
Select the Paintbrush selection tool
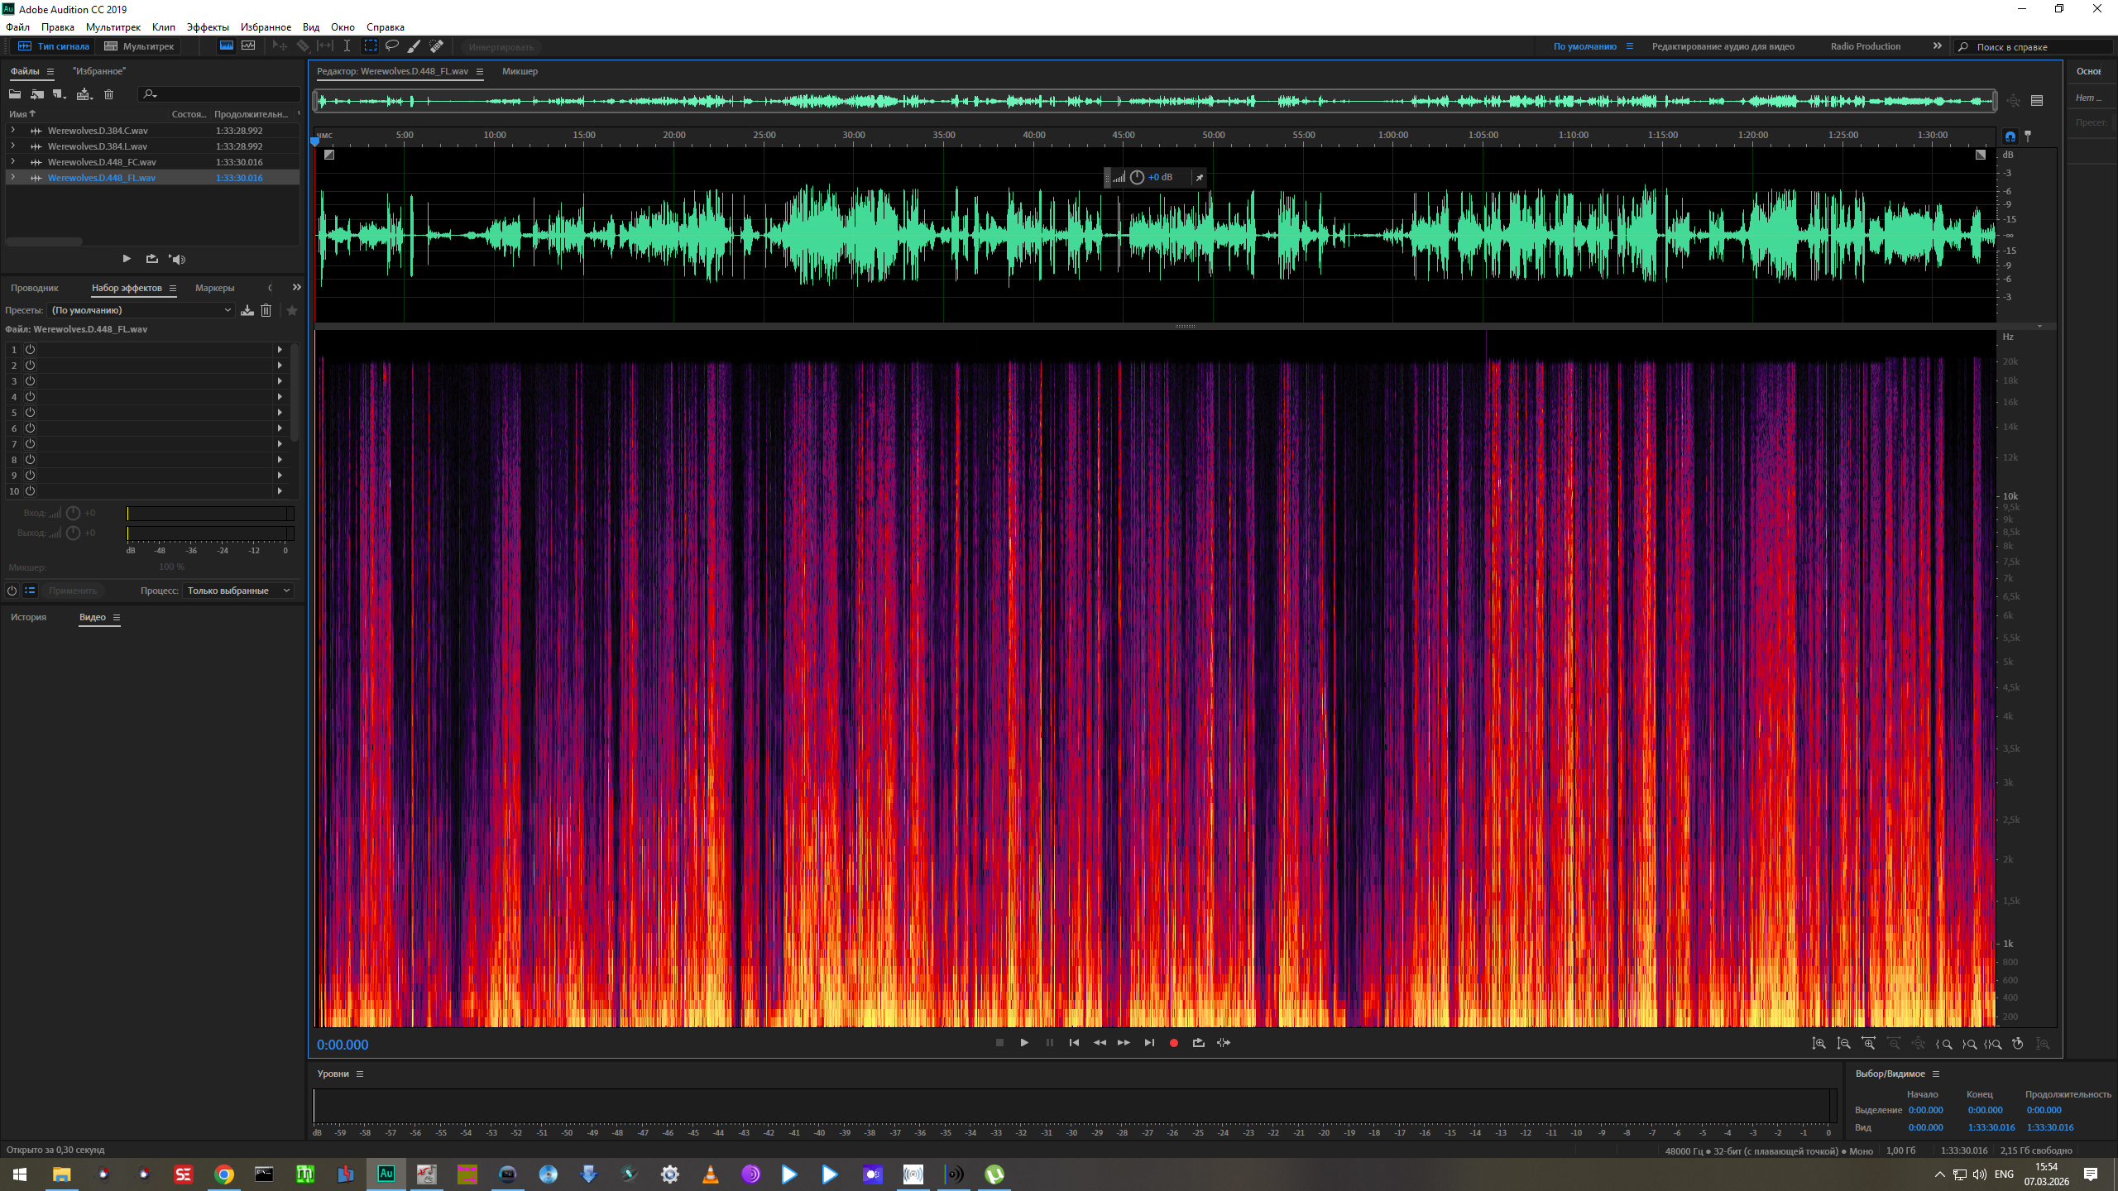pos(414,46)
